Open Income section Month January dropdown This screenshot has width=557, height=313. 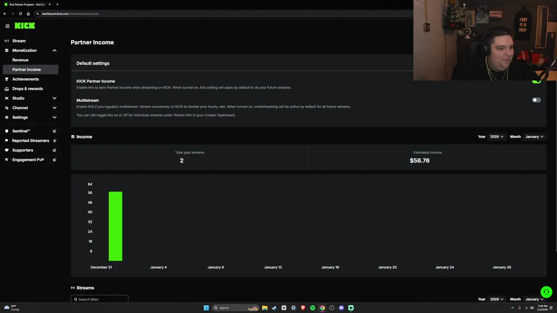[534, 137]
